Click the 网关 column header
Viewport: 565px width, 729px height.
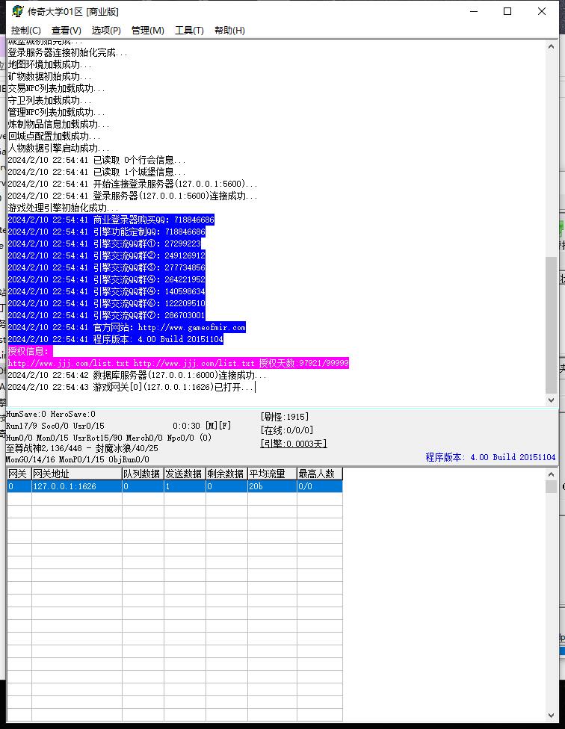point(19,474)
